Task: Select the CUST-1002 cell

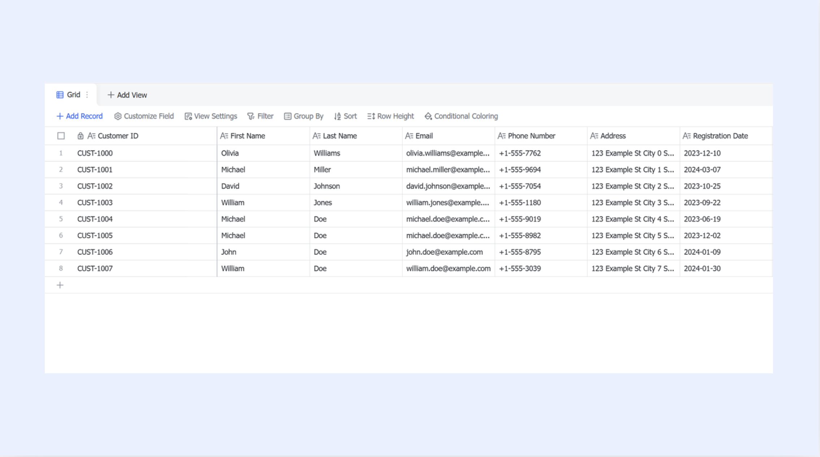Action: click(x=144, y=186)
